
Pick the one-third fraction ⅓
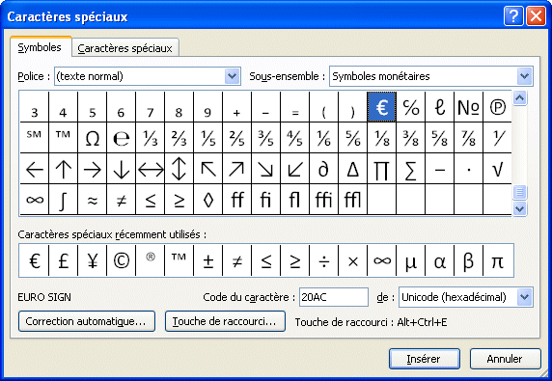click(x=150, y=138)
